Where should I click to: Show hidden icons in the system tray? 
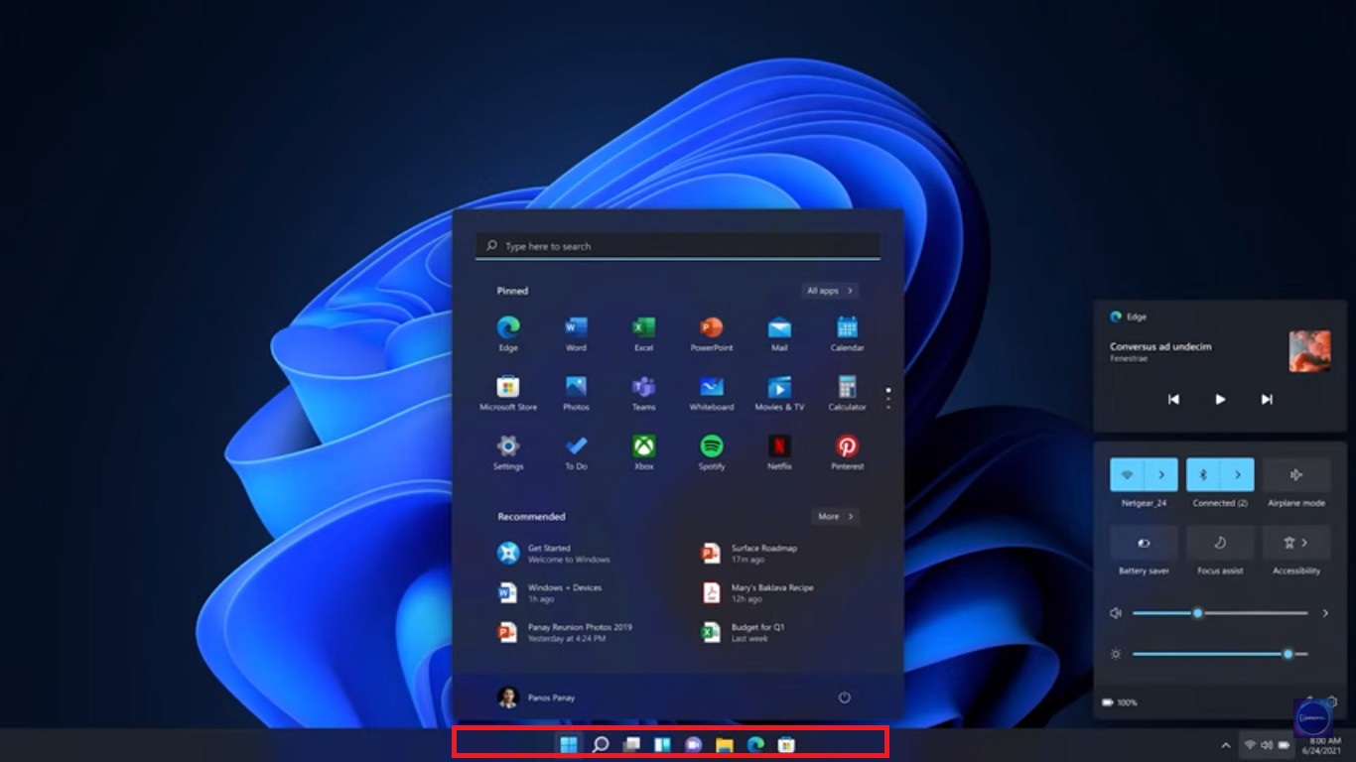point(1225,745)
